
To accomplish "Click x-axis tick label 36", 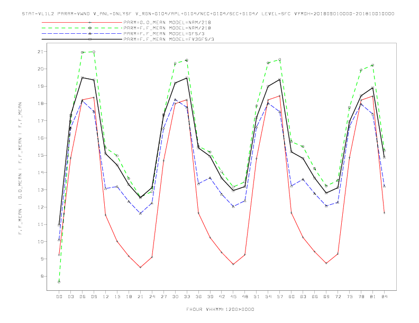I will 198,297.
